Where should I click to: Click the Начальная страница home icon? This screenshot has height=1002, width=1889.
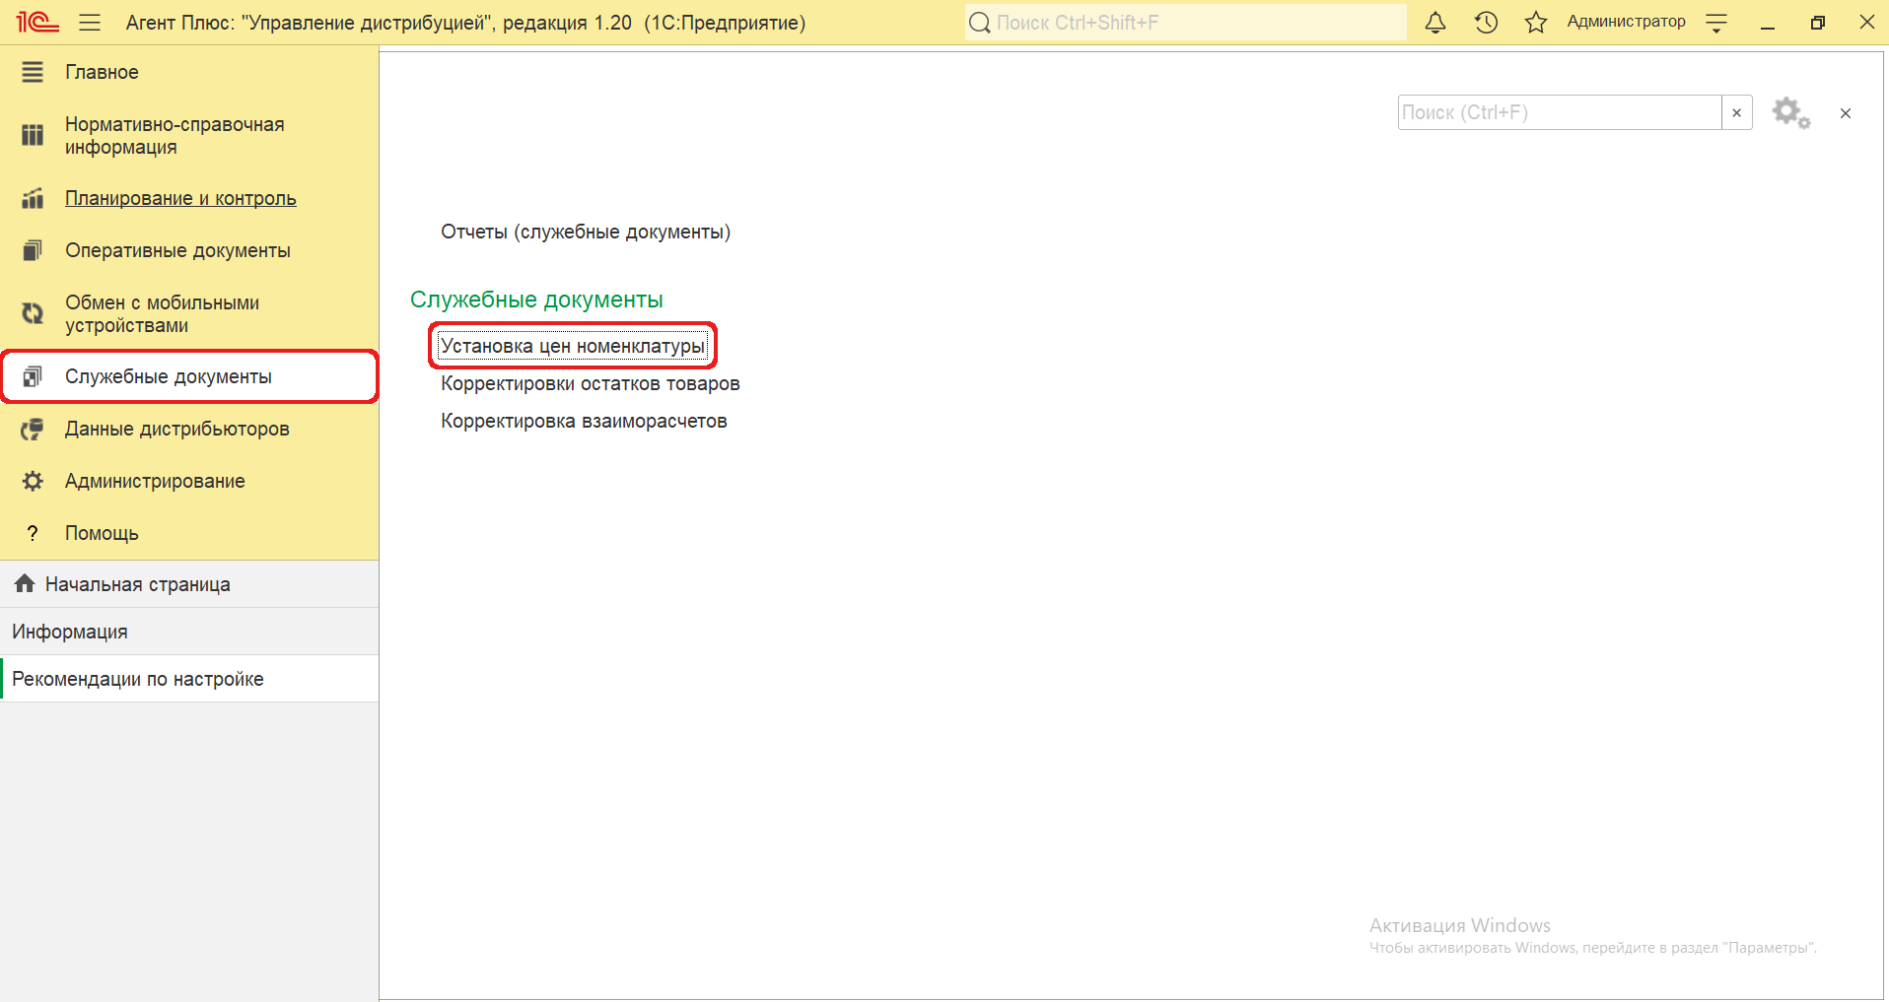tap(25, 584)
